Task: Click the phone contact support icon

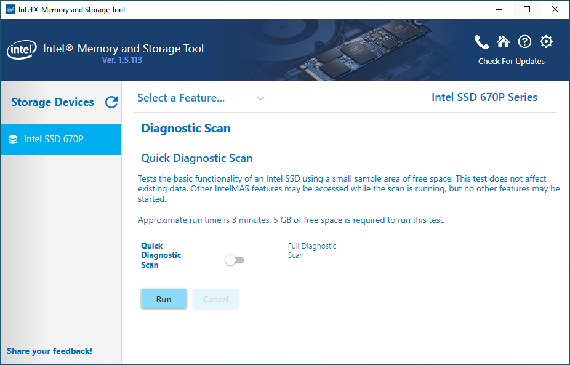Action: pyautogui.click(x=482, y=42)
